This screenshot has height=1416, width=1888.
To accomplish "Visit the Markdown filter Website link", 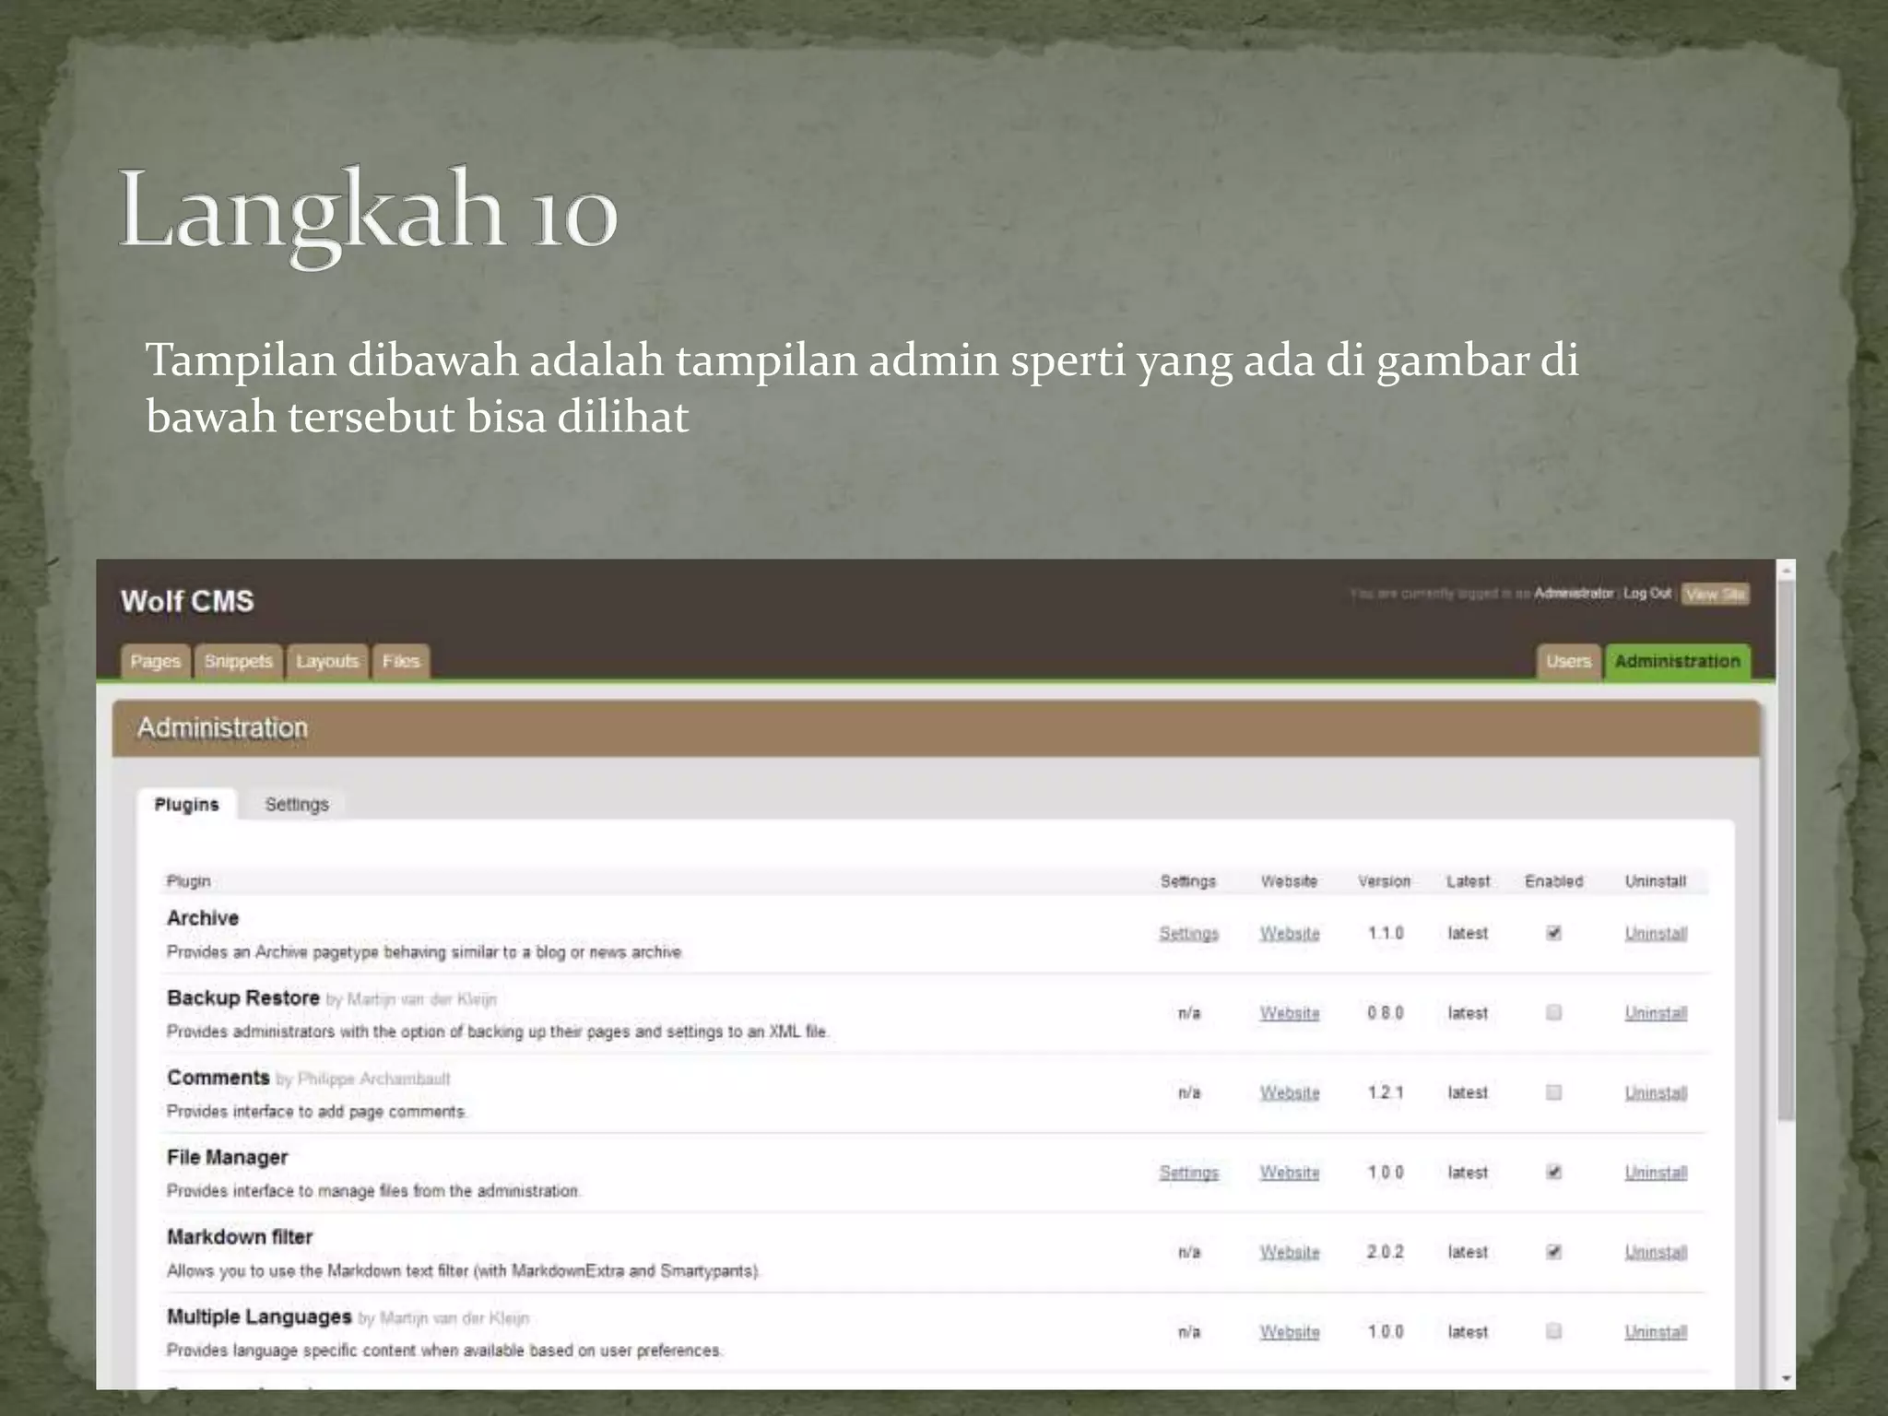I will click(x=1290, y=1252).
